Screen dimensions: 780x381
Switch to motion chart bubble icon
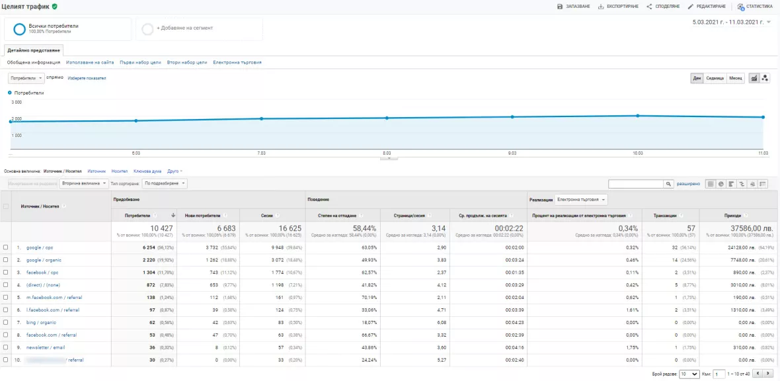click(x=765, y=78)
